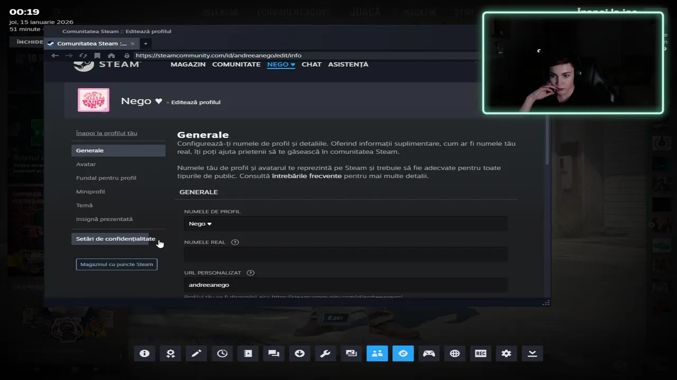Click the NUMELE DE PROFIL input field
677x380 pixels.
click(345, 224)
